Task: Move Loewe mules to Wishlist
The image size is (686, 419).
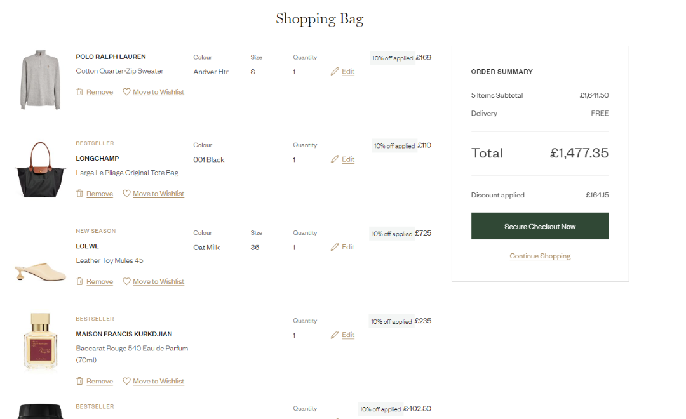Action: click(x=158, y=282)
